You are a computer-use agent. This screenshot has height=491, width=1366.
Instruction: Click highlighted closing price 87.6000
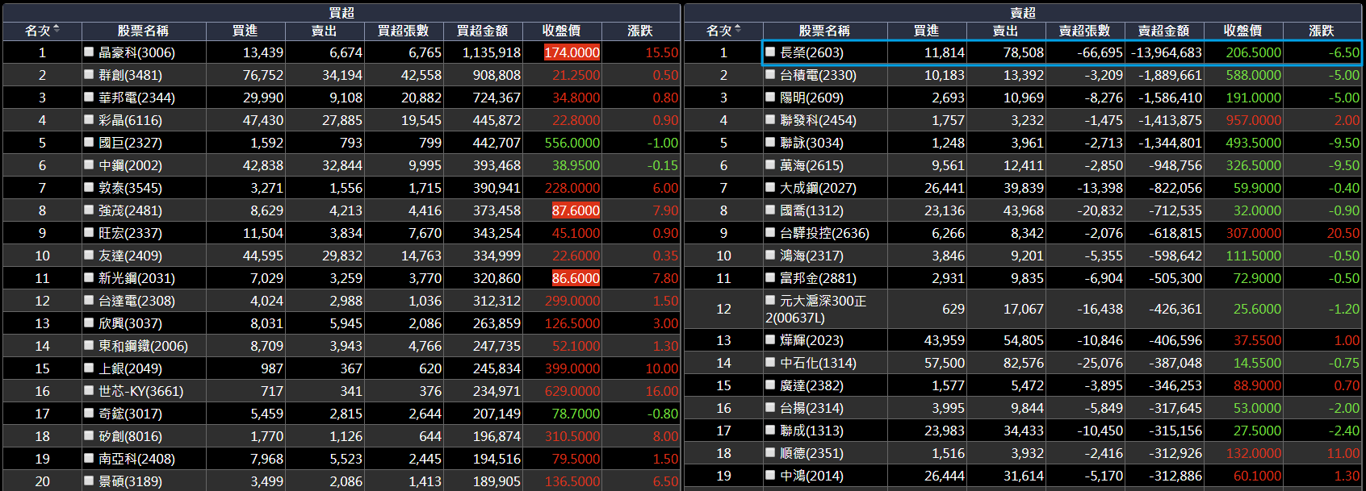[x=576, y=210]
